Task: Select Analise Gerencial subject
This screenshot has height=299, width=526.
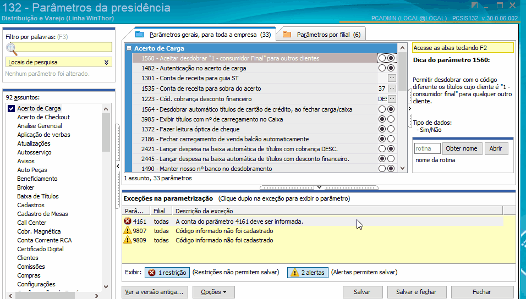Action: pyautogui.click(x=40, y=126)
